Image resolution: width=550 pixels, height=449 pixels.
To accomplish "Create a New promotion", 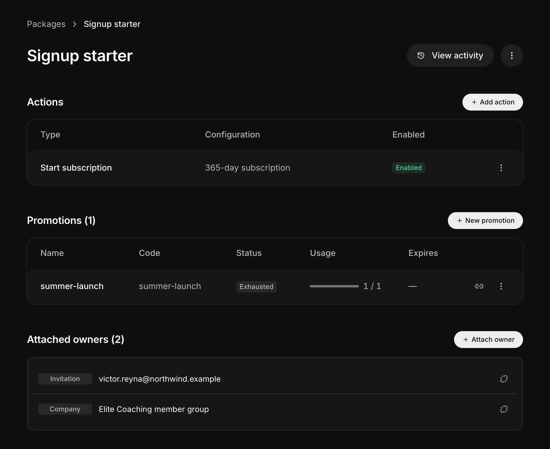I will click(485, 221).
